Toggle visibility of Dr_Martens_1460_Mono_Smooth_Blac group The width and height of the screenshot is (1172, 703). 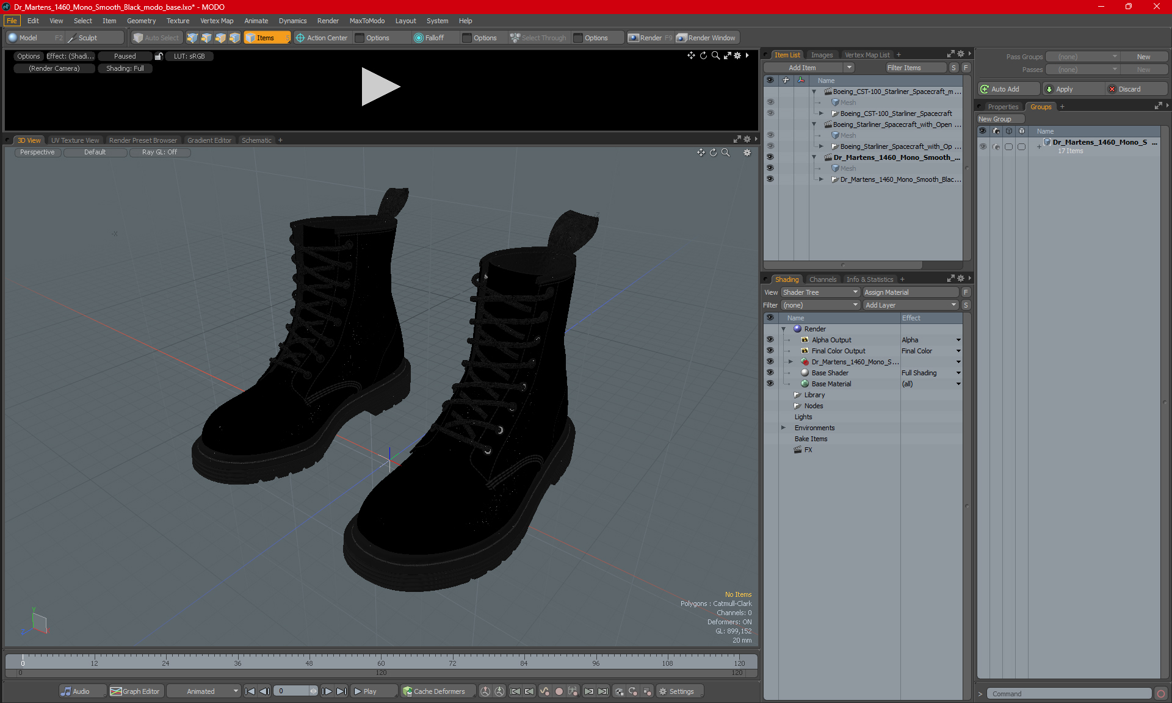(x=770, y=179)
